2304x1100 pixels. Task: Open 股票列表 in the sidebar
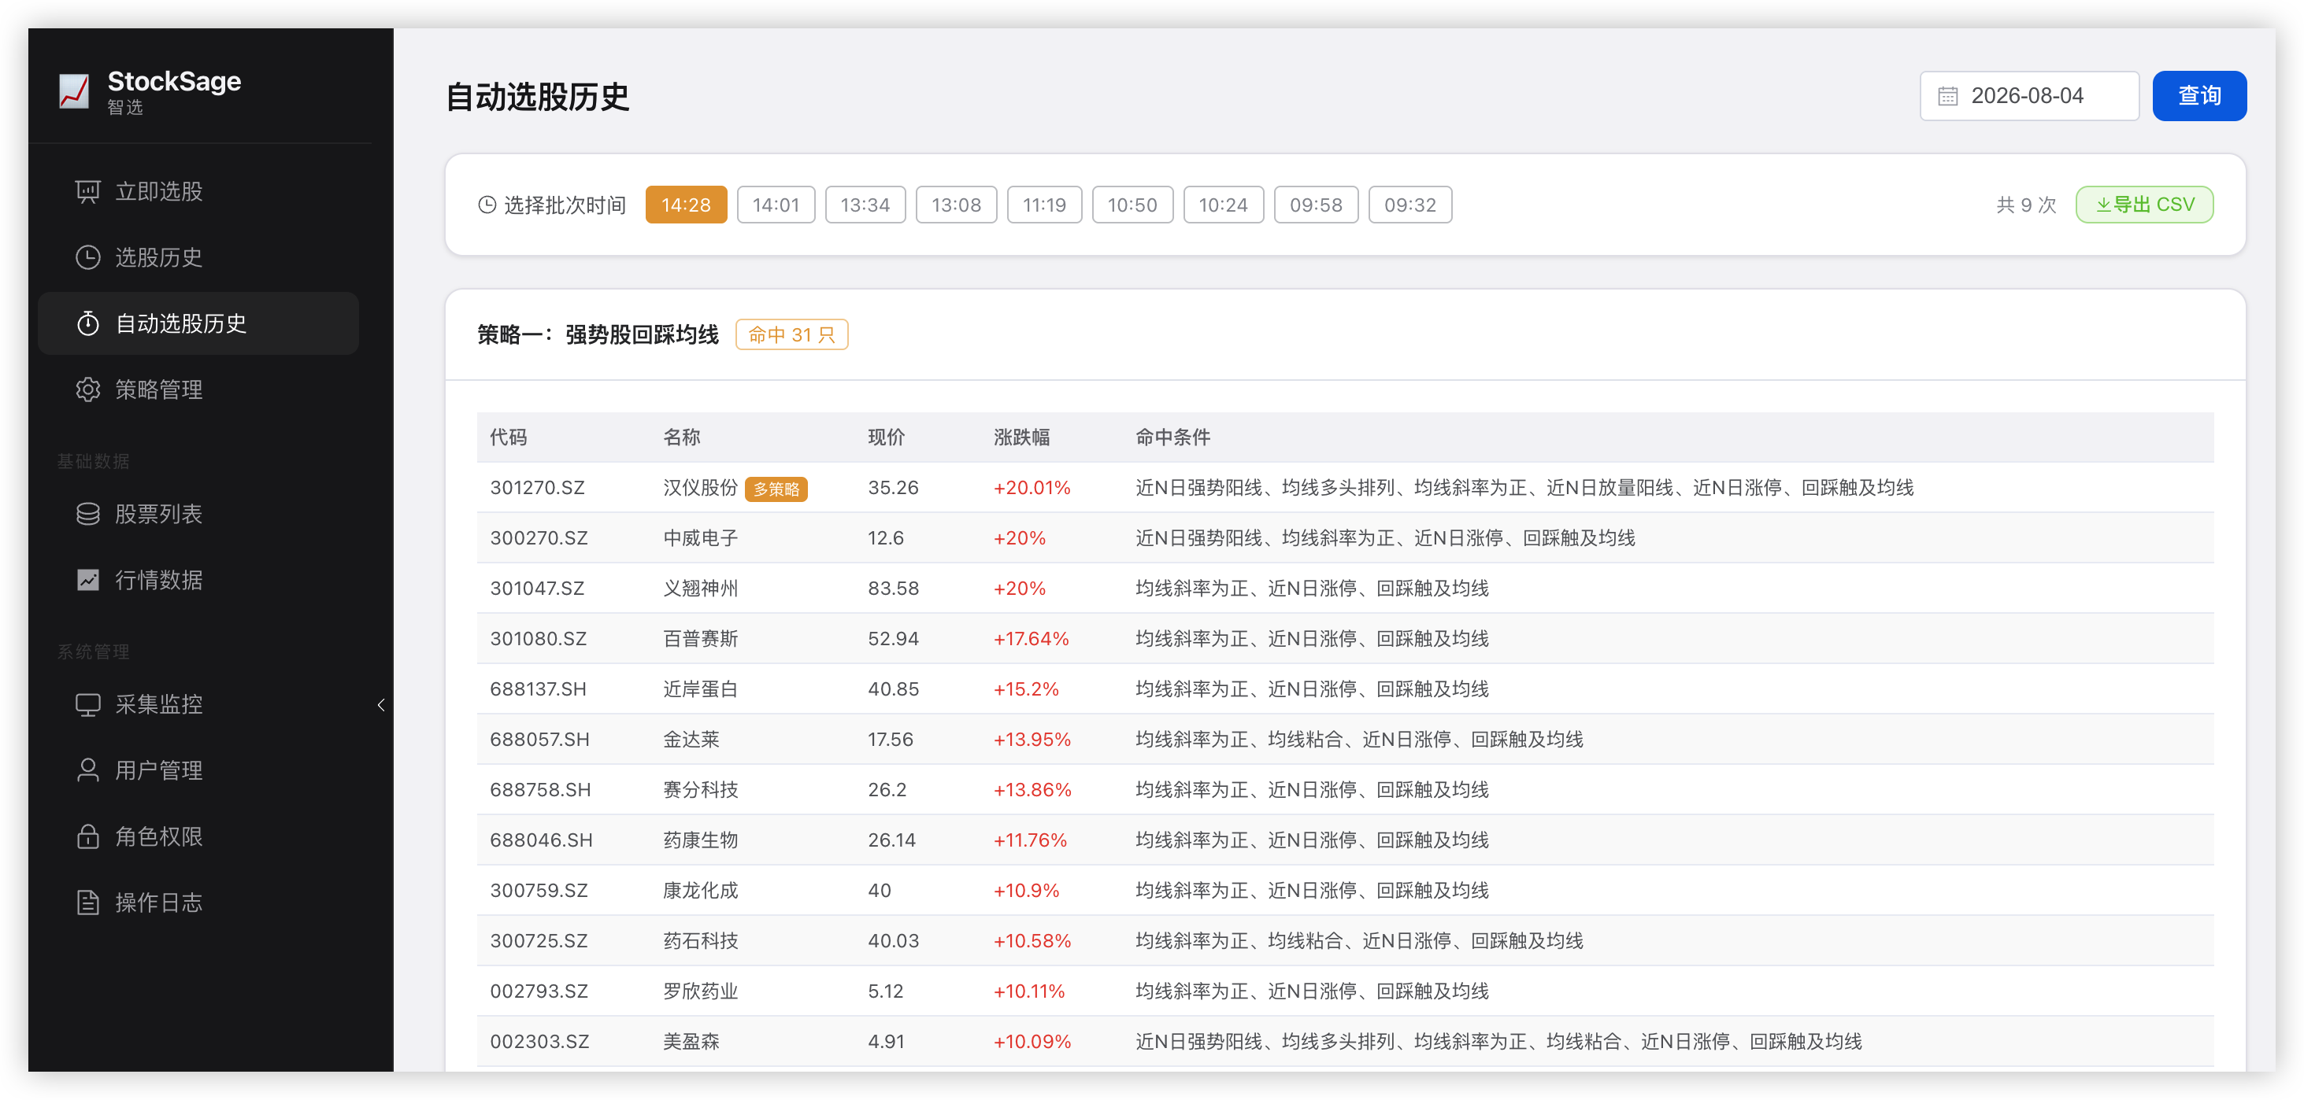tap(198, 514)
